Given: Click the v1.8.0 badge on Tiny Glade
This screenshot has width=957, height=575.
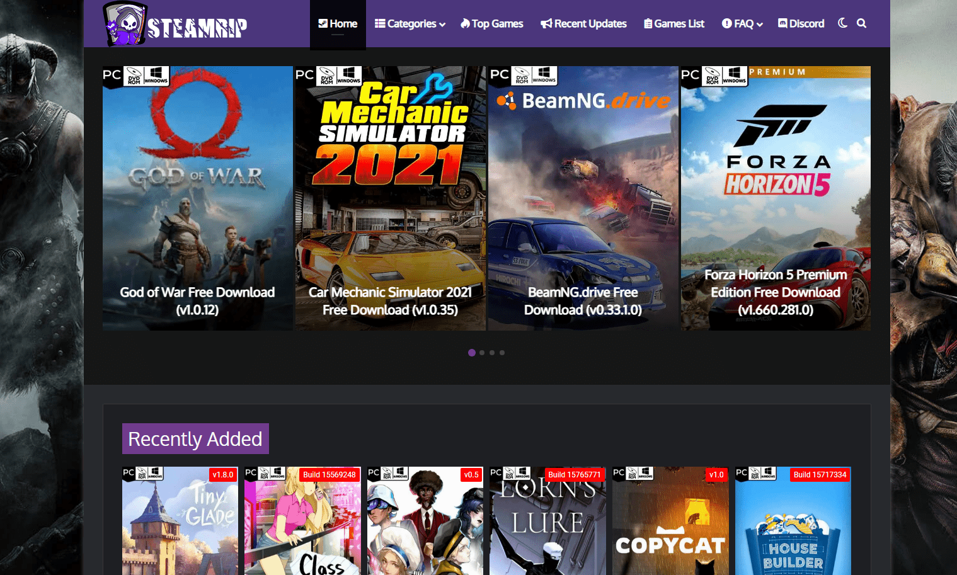Looking at the screenshot, I should 223,475.
